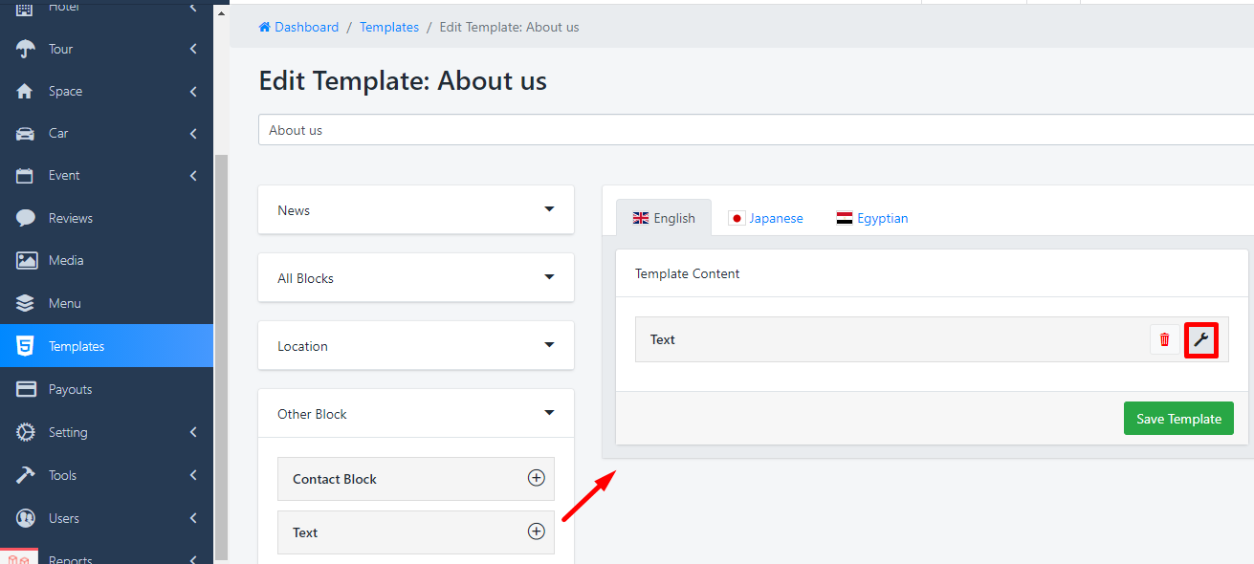
Task: Open the Menu layers icon in sidebar
Action: pyautogui.click(x=26, y=303)
